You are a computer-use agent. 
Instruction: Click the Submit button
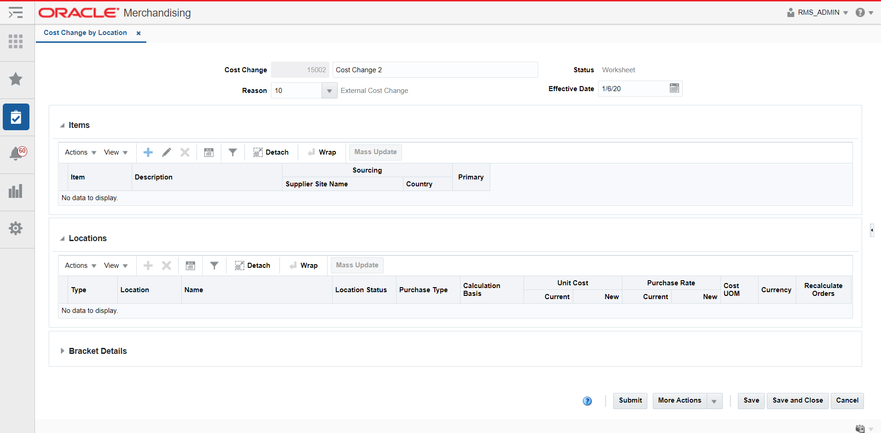630,401
